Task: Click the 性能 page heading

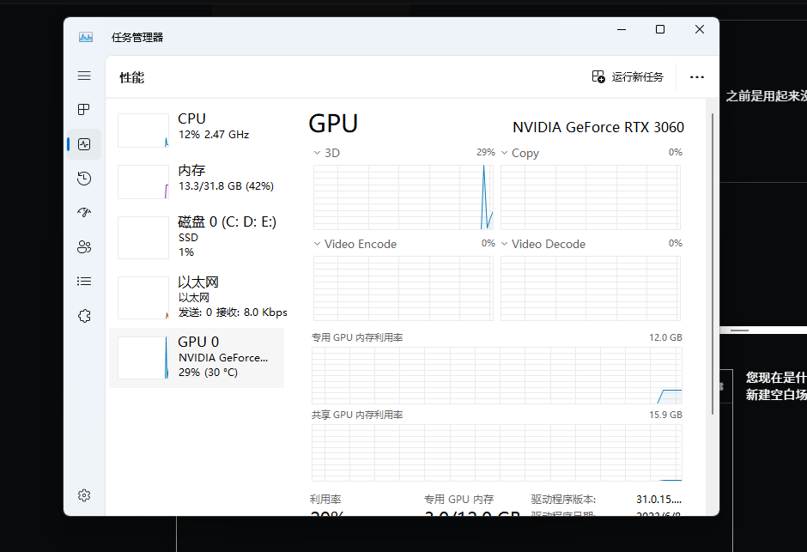Action: coord(131,77)
